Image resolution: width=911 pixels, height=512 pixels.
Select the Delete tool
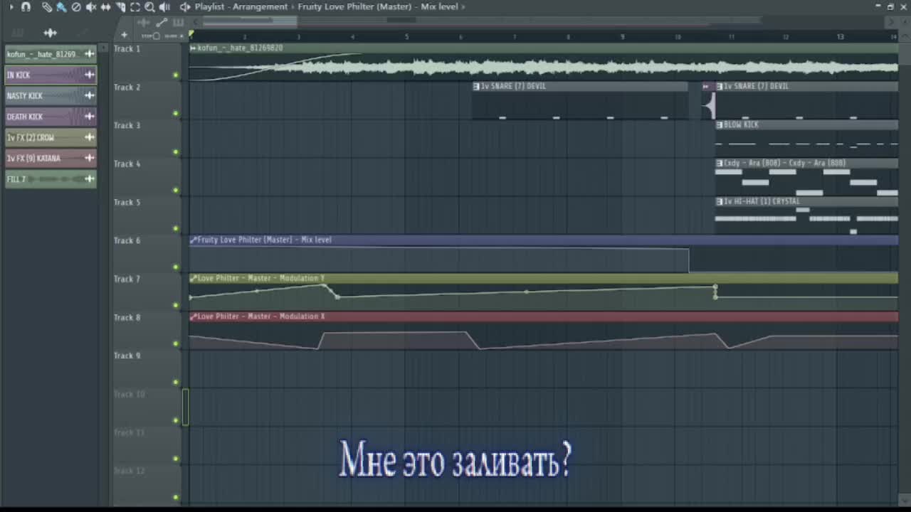click(76, 6)
